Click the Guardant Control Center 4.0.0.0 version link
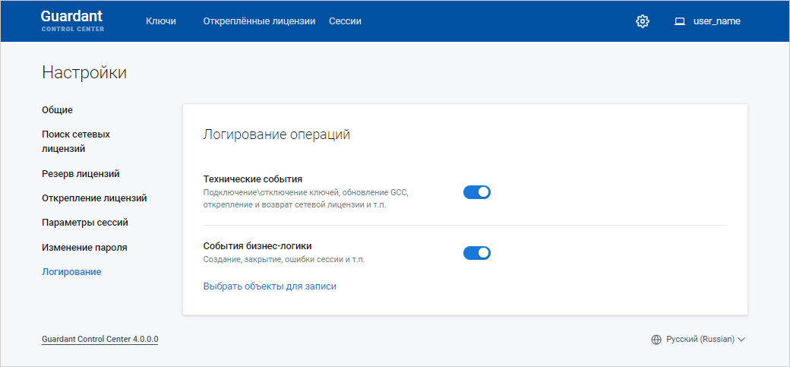This screenshot has width=790, height=367. [x=100, y=339]
